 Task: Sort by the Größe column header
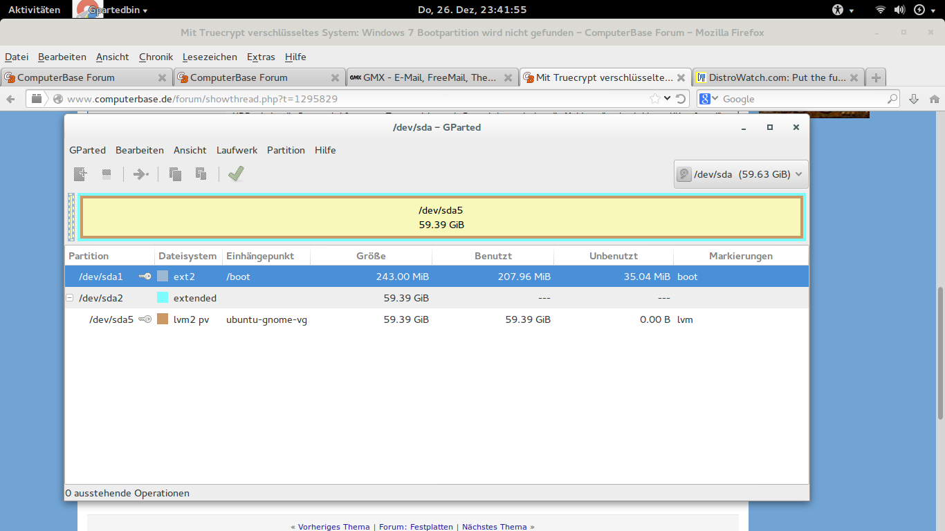(371, 256)
